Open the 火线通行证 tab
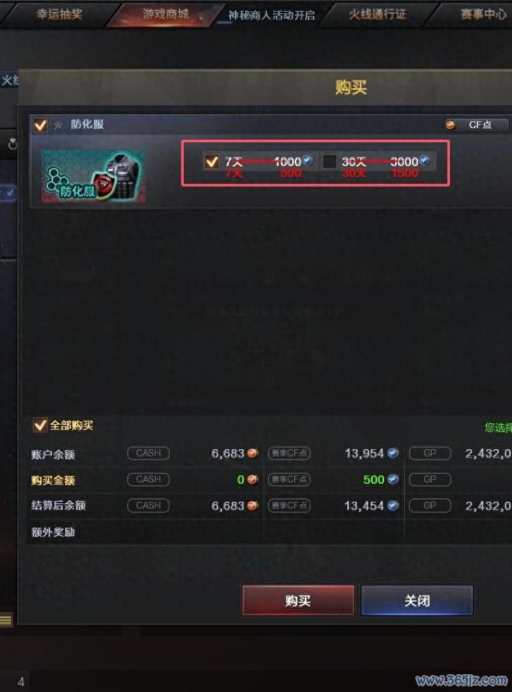 (x=378, y=15)
